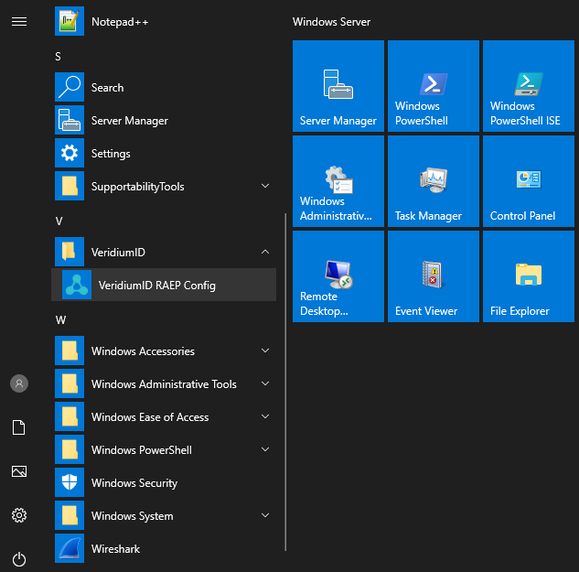Collapse the VeridiumID folder
Viewport: 579px width, 572px height.
click(x=265, y=253)
